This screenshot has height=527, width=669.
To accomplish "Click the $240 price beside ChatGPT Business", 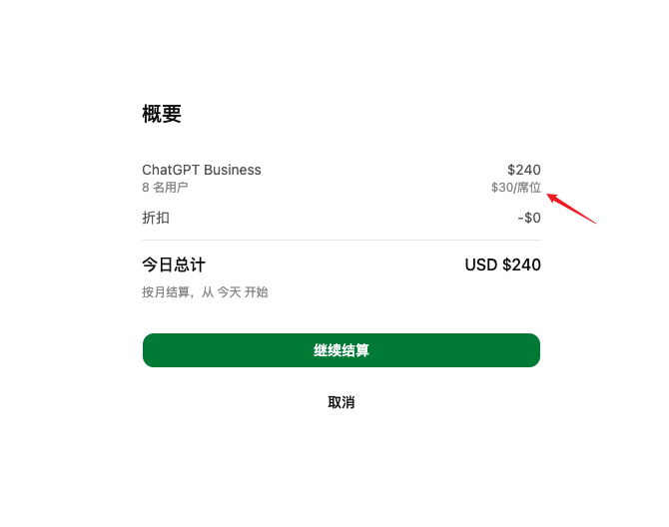I will point(524,170).
